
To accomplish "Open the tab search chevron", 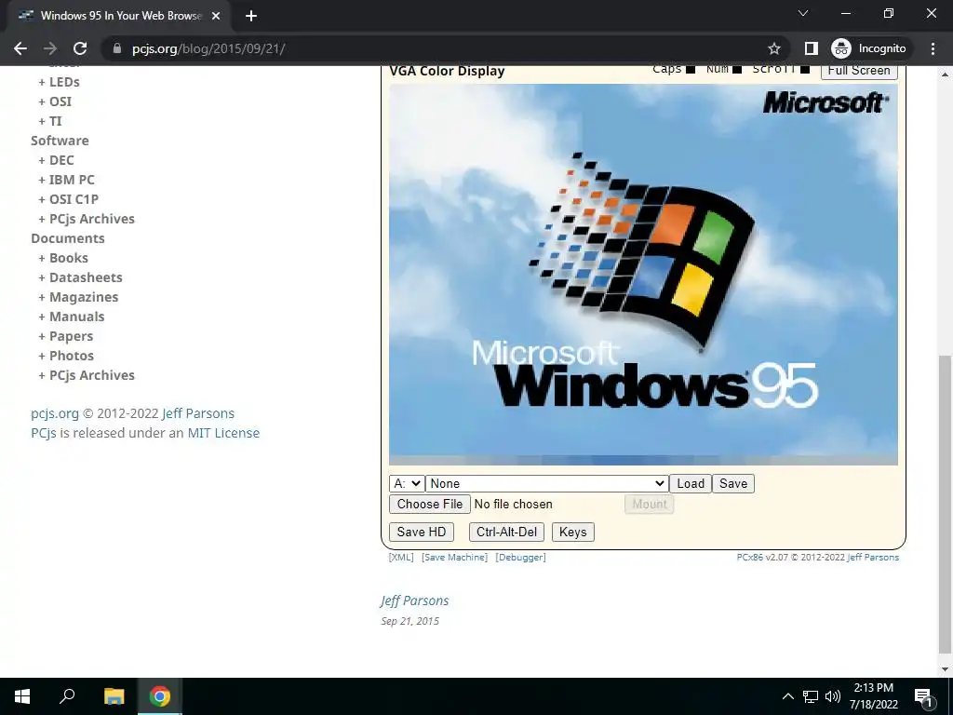I will (x=803, y=13).
